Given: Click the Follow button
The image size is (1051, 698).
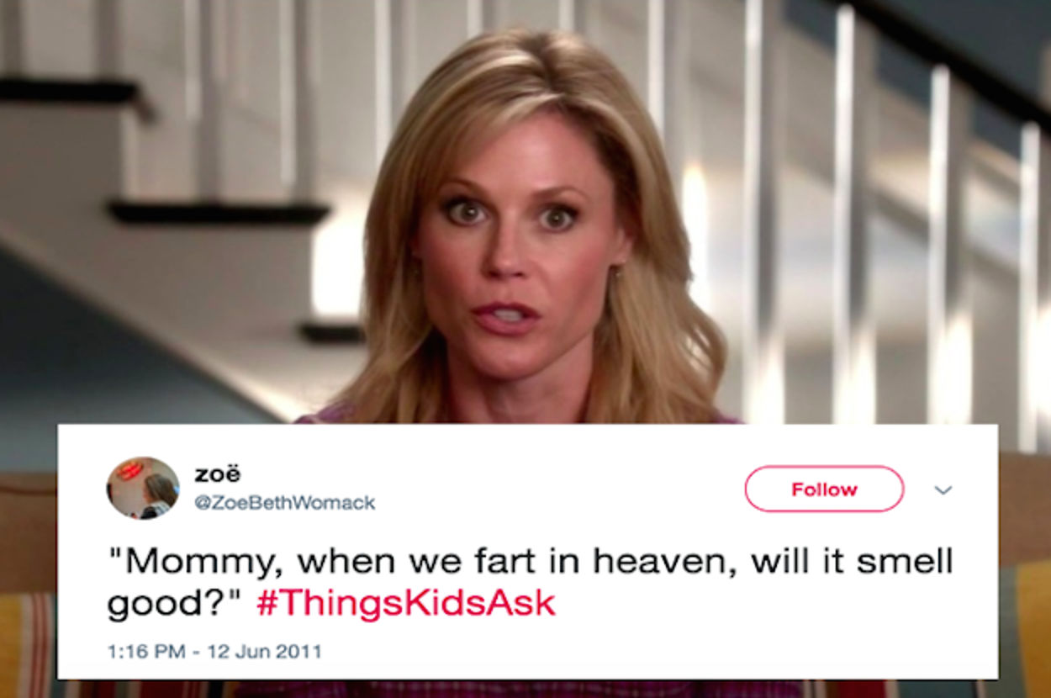Looking at the screenshot, I should coord(824,489).
